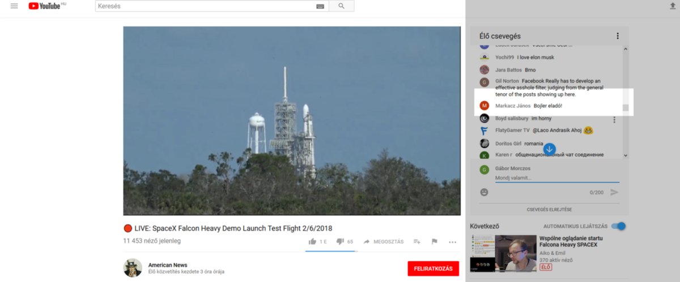Click the upload arrow icon
Viewport: 680px width, 282px height.
pos(673,6)
